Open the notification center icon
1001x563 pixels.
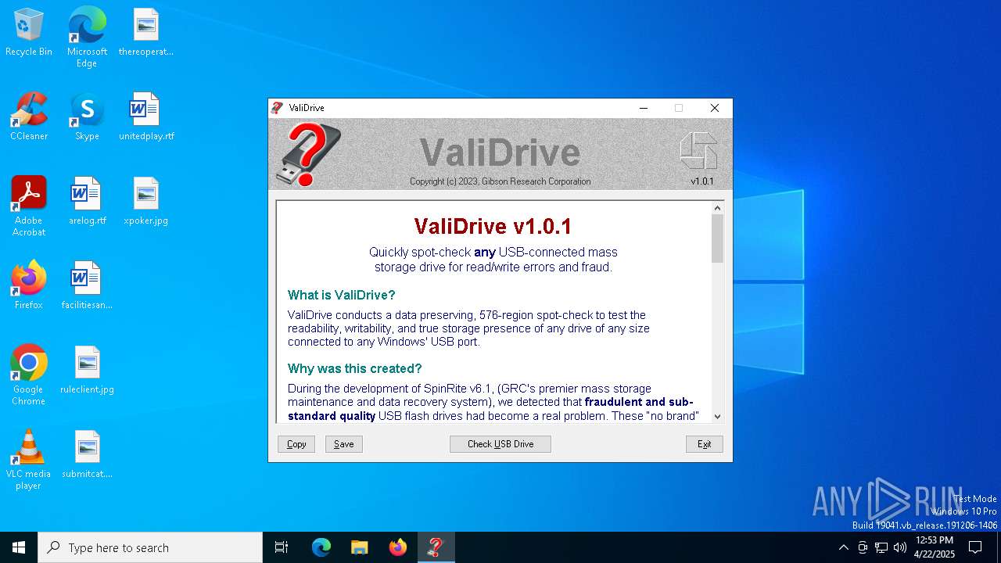pos(975,547)
